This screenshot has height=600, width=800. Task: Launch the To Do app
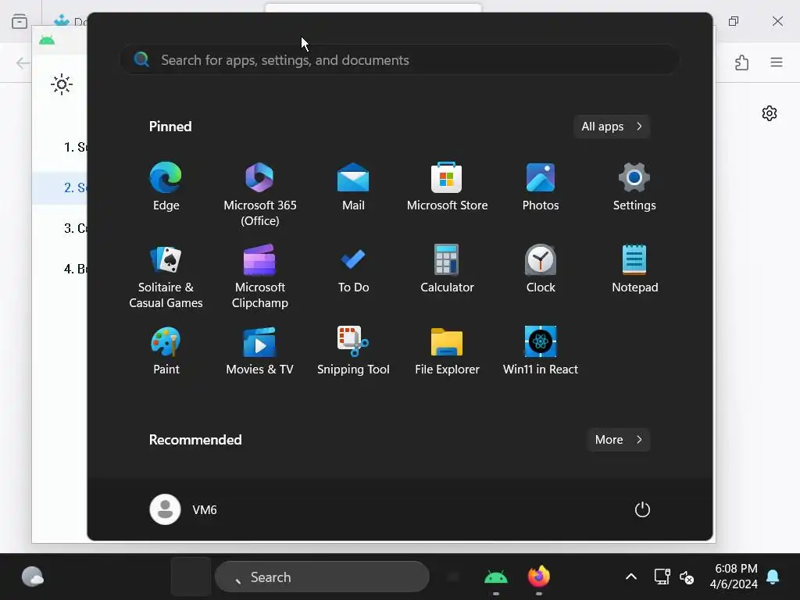[353, 269]
